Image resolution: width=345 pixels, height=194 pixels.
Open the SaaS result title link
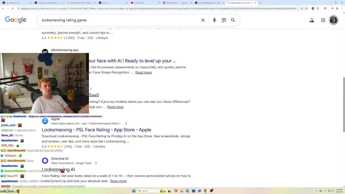coord(94,95)
